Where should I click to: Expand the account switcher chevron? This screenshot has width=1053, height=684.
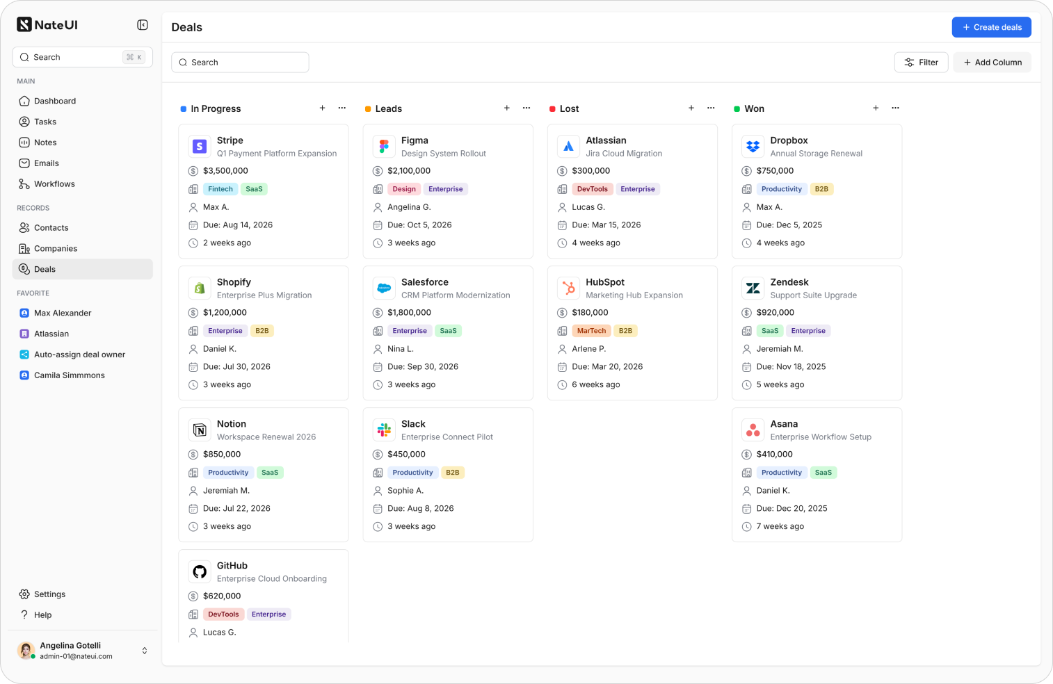tap(145, 651)
